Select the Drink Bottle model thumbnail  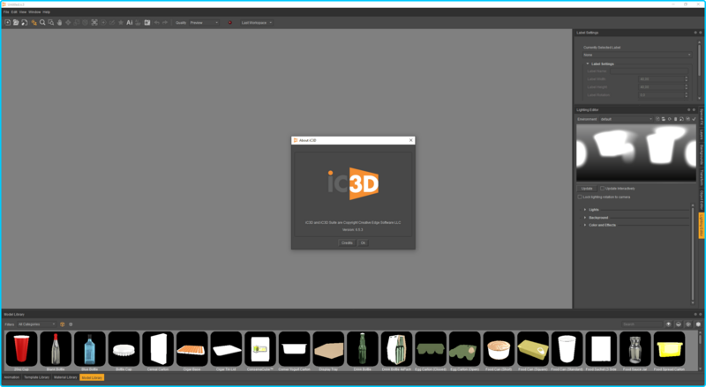(363, 349)
